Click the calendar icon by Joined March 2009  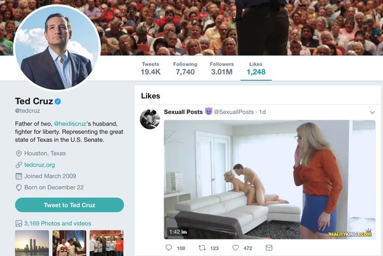(19, 176)
